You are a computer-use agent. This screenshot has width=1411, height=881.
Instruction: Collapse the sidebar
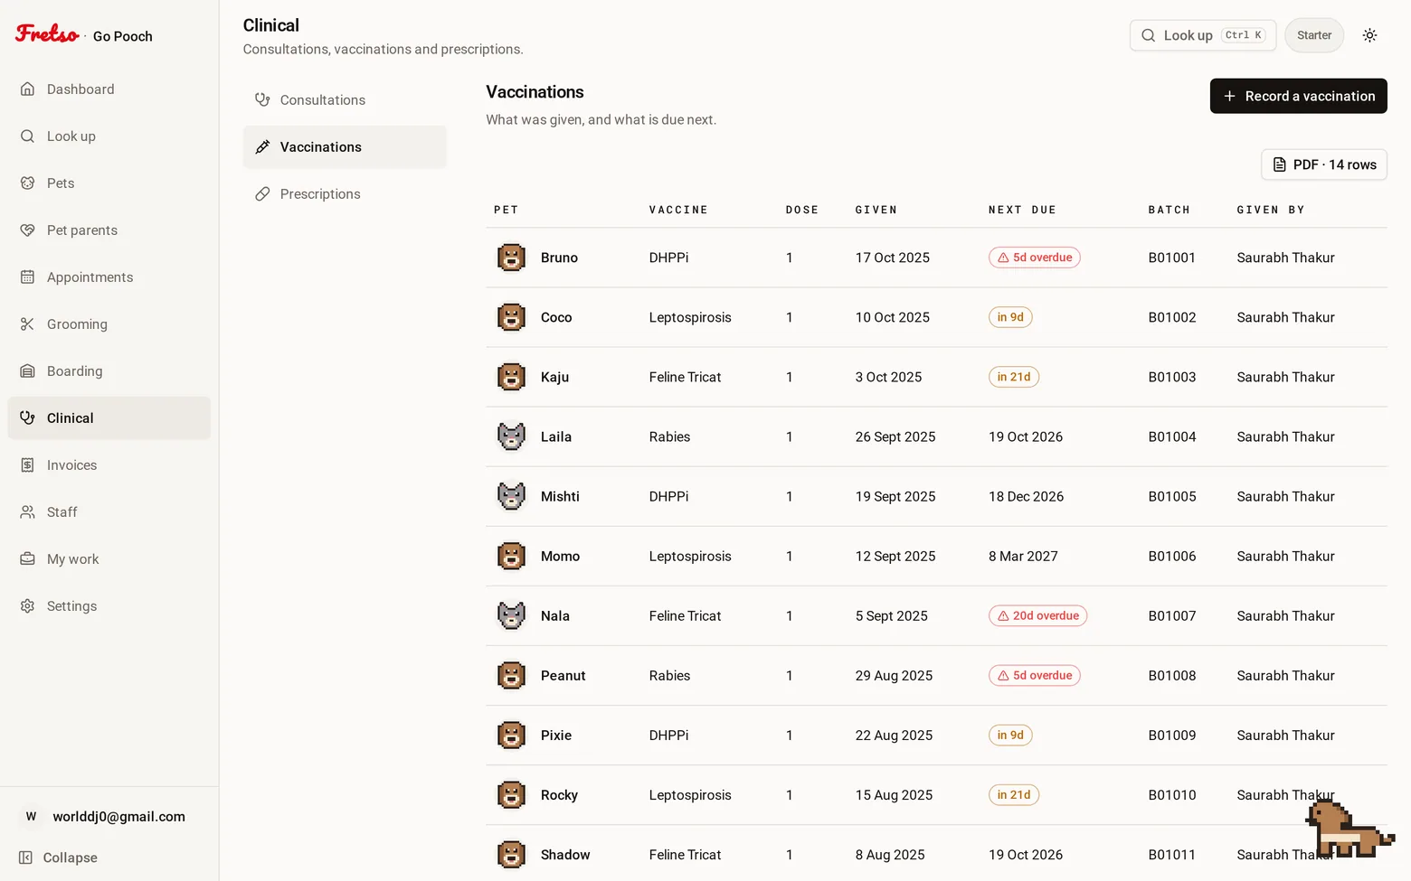click(59, 858)
